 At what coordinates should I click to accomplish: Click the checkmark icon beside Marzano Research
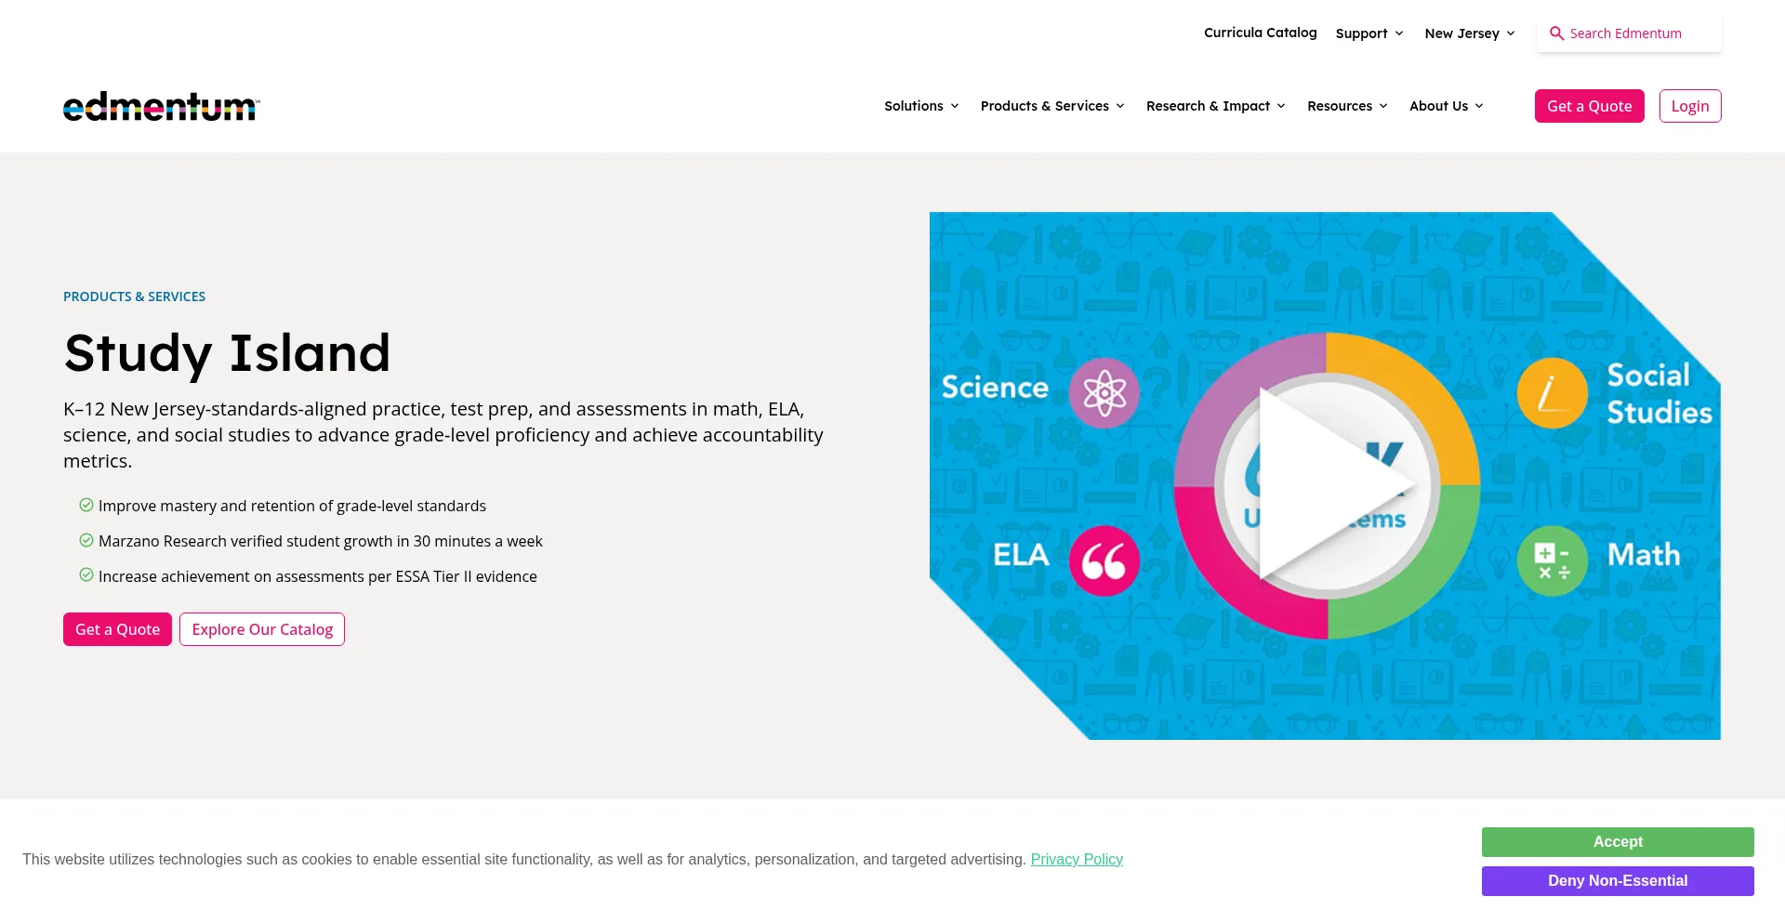tap(86, 541)
